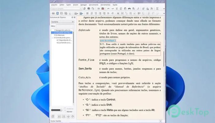Click the Sigma math mode icon
The image size is (215, 123).
click(x=157, y=9)
